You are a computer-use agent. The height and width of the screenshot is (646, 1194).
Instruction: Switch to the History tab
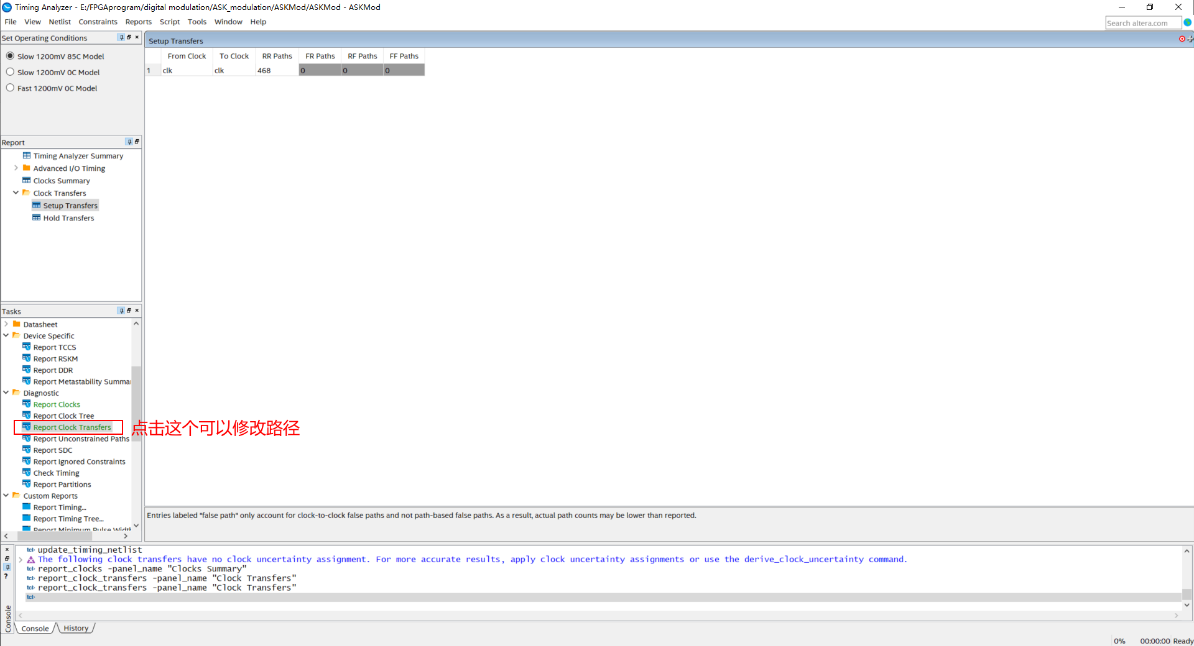coord(76,628)
